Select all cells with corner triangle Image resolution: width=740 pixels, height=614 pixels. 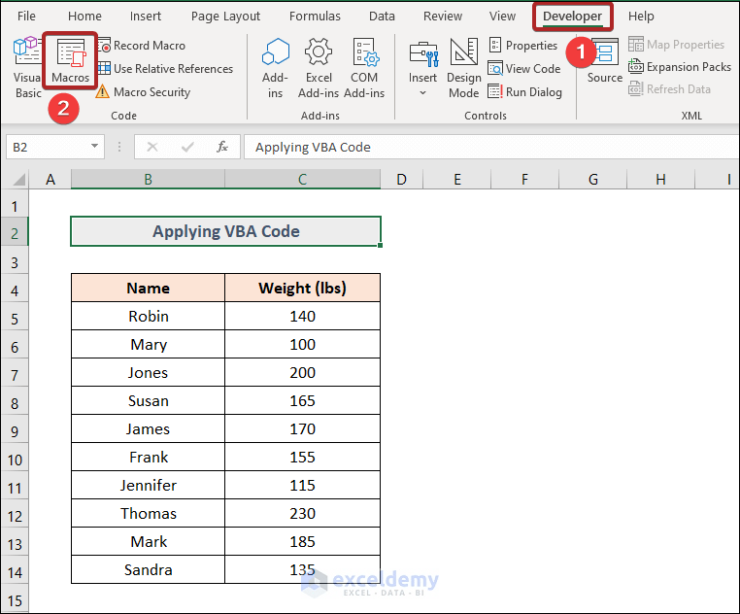(x=17, y=180)
